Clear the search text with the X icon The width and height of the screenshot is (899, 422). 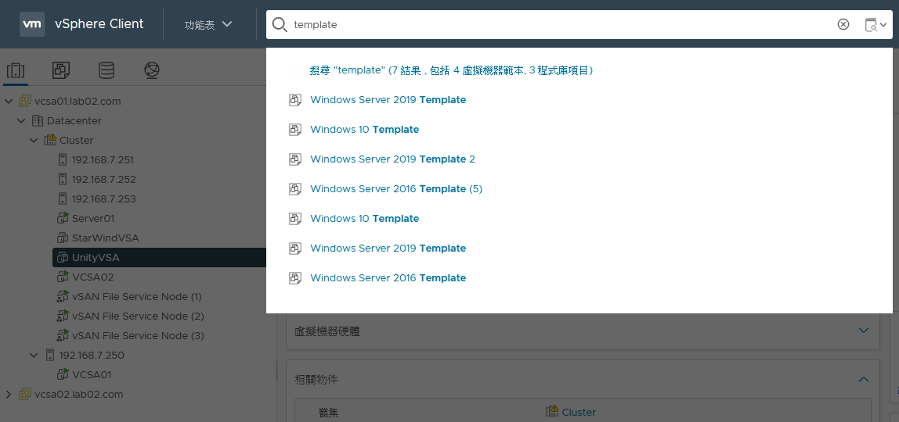click(843, 24)
